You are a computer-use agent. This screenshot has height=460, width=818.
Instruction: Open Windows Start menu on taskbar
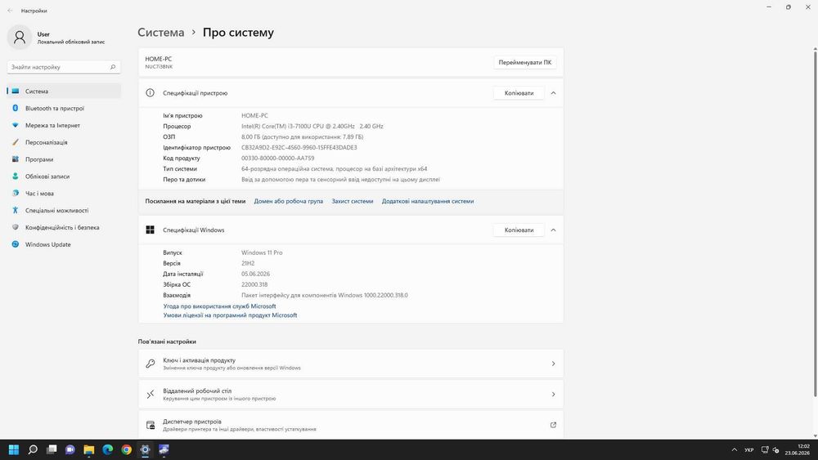(14, 449)
